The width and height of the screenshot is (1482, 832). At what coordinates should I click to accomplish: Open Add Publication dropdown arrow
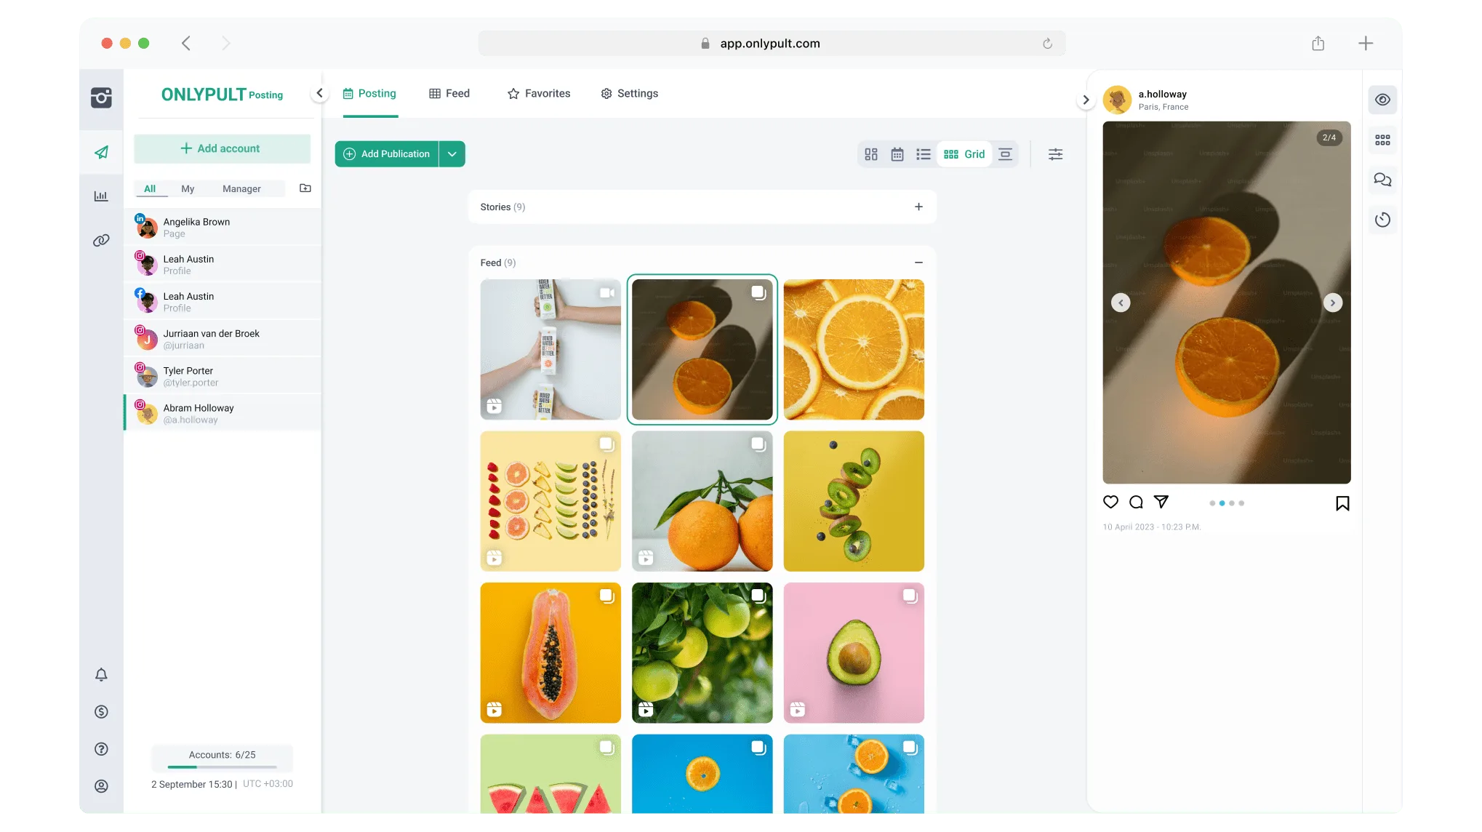(x=452, y=154)
